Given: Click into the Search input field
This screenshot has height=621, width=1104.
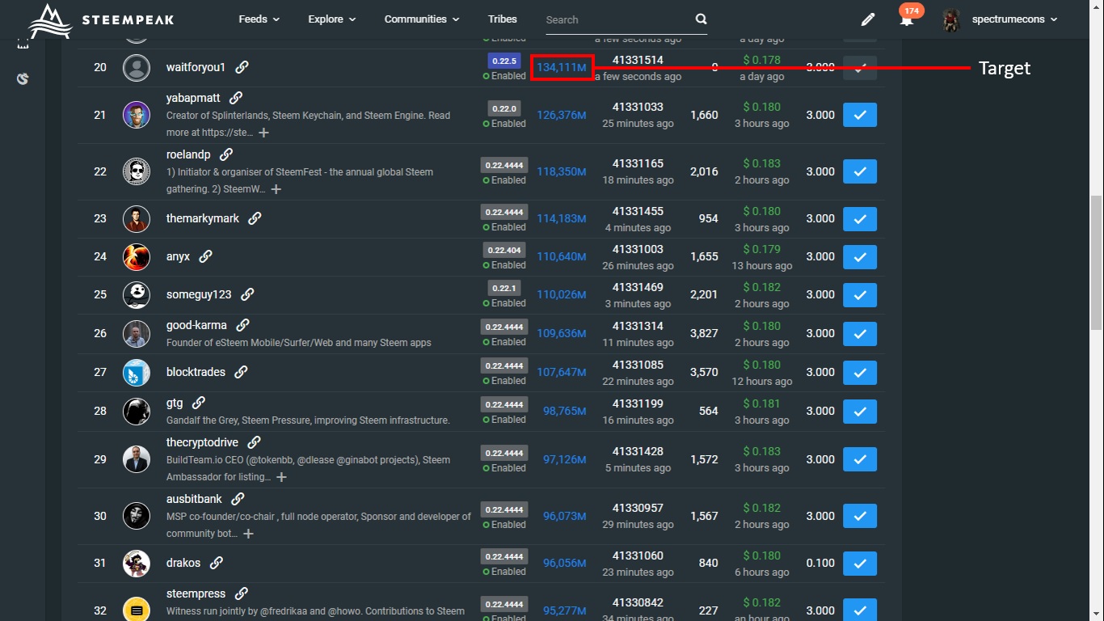Looking at the screenshot, I should tap(614, 19).
